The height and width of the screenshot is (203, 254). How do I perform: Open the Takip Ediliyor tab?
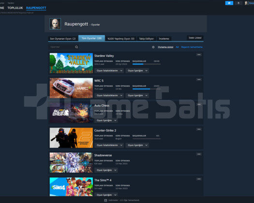(147, 39)
